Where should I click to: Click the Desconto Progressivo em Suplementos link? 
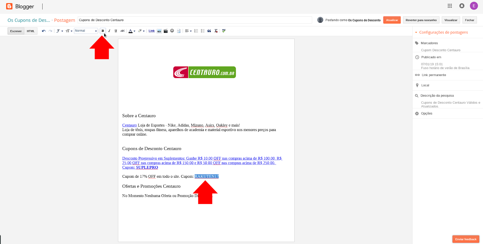tap(202, 163)
